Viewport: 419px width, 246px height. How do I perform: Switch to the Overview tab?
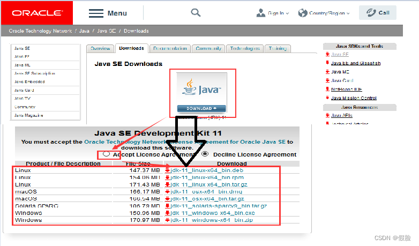(100, 49)
